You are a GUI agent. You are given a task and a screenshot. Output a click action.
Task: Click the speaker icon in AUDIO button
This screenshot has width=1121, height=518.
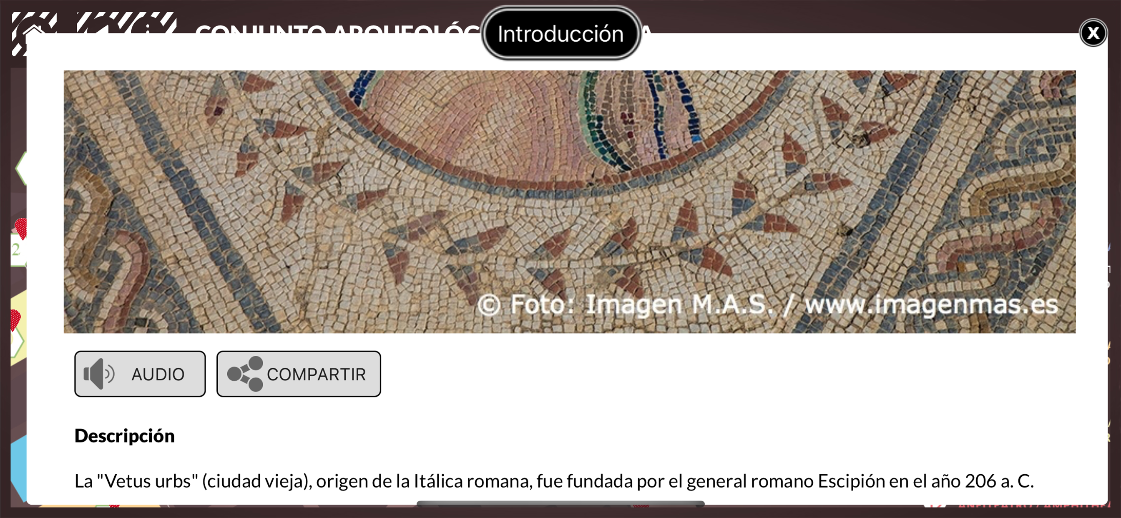pyautogui.click(x=99, y=374)
